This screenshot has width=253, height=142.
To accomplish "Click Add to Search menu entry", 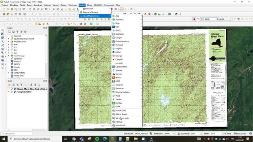I will (x=127, y=114).
